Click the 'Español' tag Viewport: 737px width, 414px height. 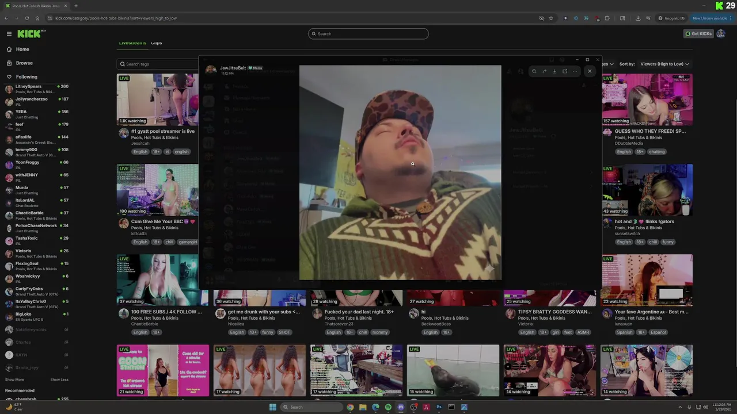[658, 332]
